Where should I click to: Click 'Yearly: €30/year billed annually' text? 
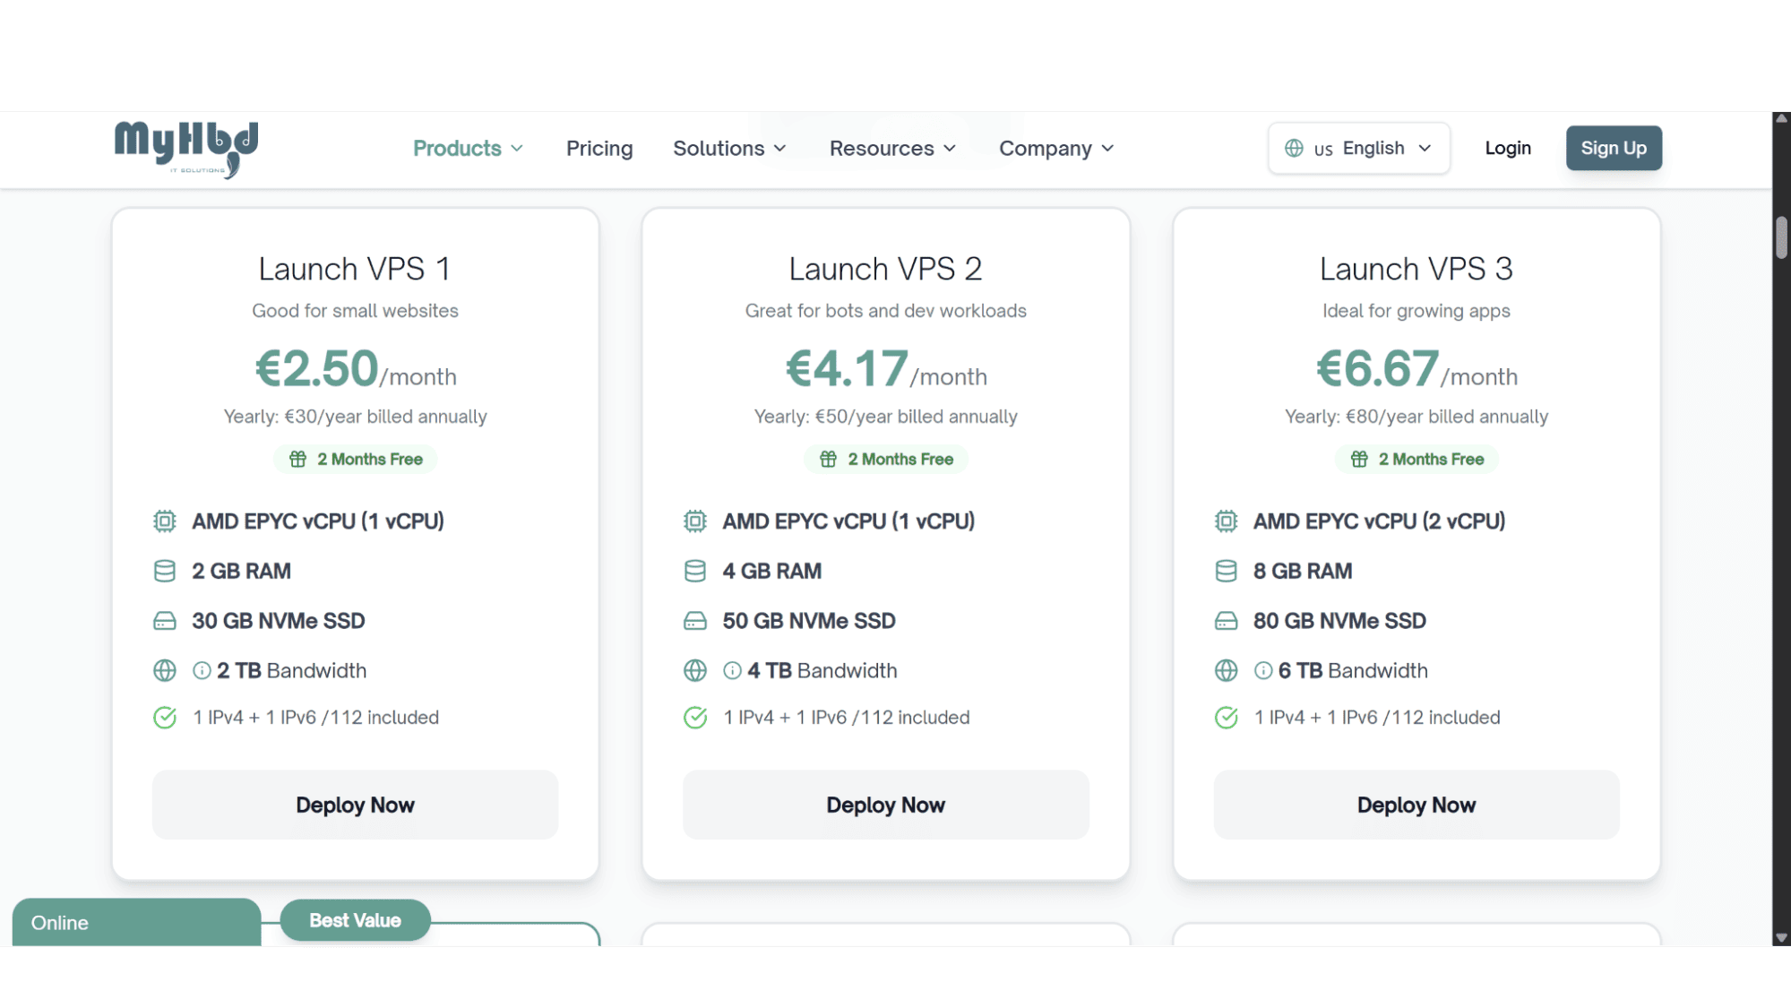pos(356,417)
